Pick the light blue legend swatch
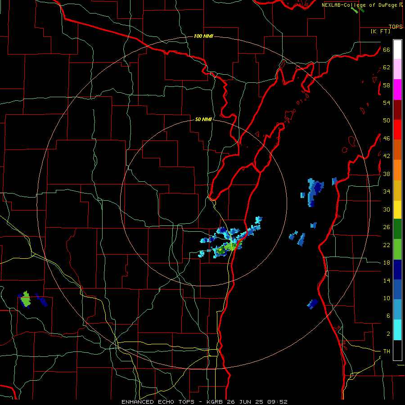 click(x=397, y=310)
